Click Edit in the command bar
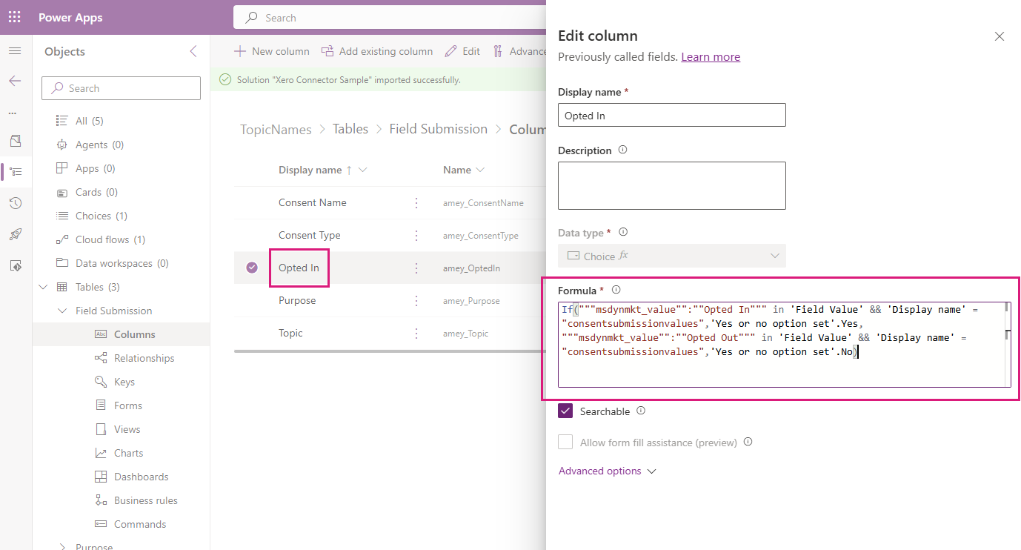 (x=463, y=51)
